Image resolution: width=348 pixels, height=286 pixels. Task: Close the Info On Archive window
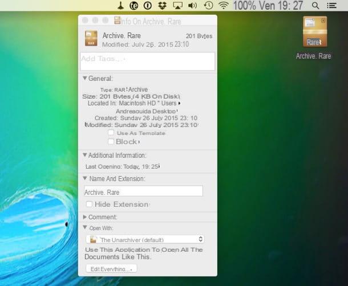(85, 21)
